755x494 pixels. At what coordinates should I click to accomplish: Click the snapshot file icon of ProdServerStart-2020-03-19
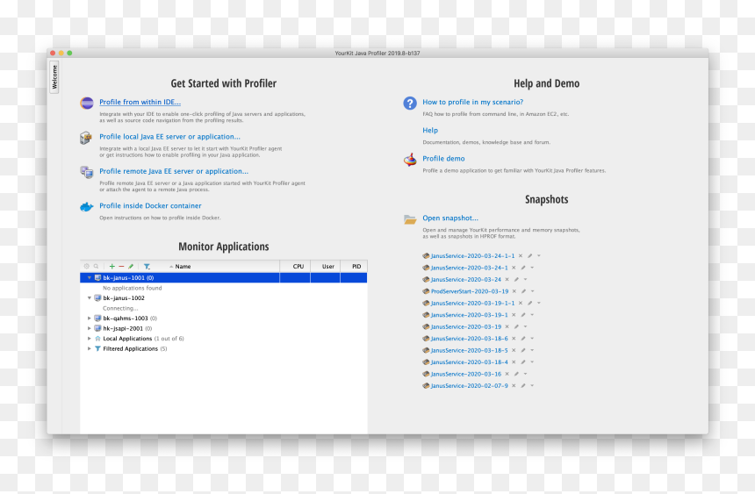coord(426,291)
